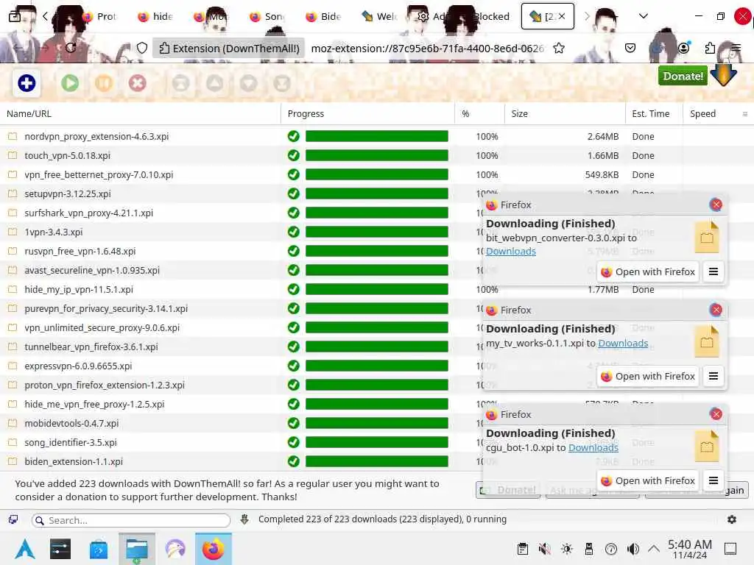Switch to the Bide browser tab
Image resolution: width=754 pixels, height=565 pixels.
(324, 16)
